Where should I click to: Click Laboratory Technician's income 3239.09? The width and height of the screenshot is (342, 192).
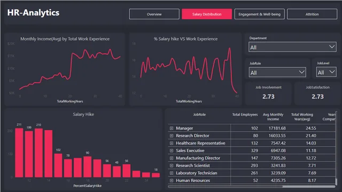coord(278,173)
